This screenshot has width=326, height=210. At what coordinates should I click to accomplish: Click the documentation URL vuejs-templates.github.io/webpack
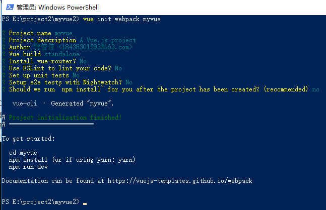point(180,181)
